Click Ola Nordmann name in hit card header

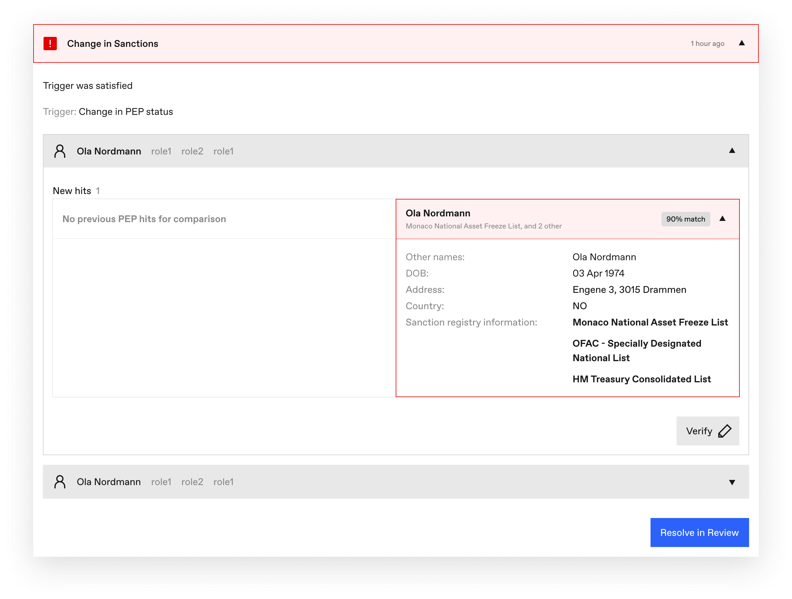437,213
